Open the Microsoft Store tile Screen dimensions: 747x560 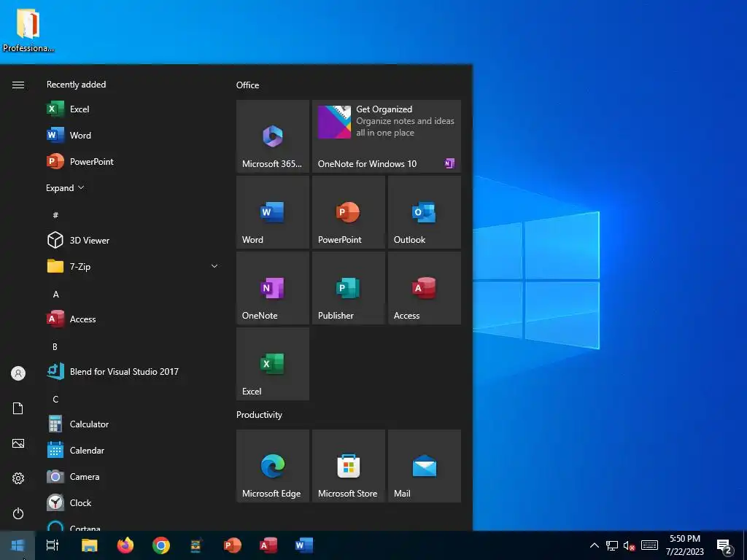tap(348, 466)
